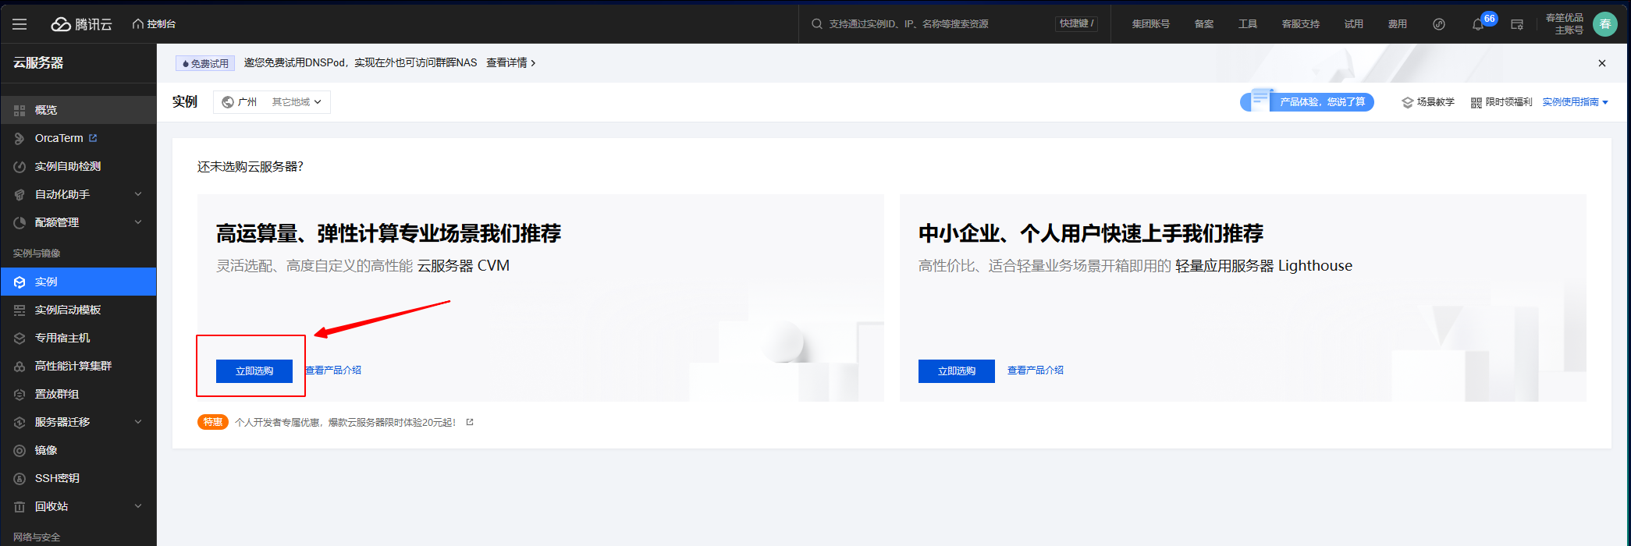Image resolution: width=1631 pixels, height=546 pixels.
Task: Open 限时领福利 benefits
Action: coord(1501,102)
